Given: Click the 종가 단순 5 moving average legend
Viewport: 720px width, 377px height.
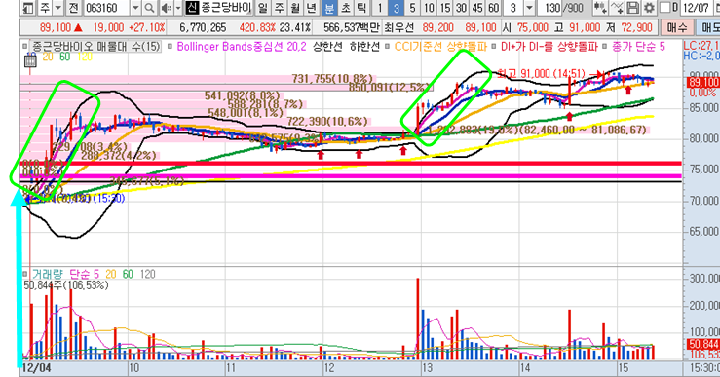Looking at the screenshot, I should pyautogui.click(x=638, y=47).
